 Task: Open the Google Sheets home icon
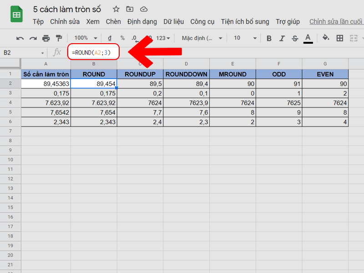click(17, 15)
